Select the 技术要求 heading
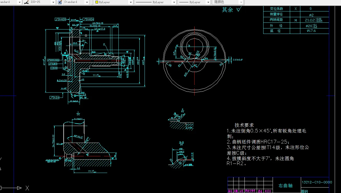Viewport: 341px width, 193px height. click(x=244, y=125)
